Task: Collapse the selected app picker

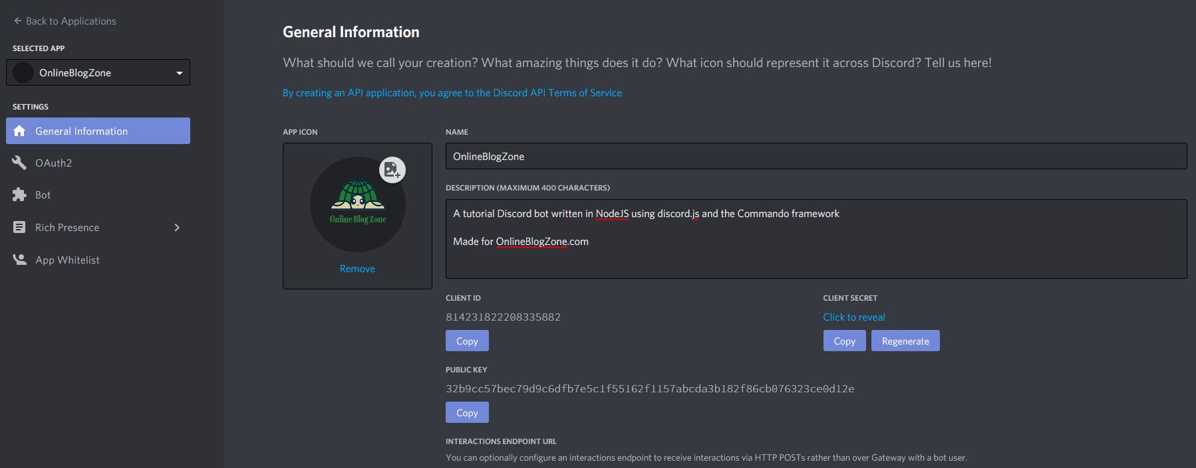Action: (x=178, y=72)
